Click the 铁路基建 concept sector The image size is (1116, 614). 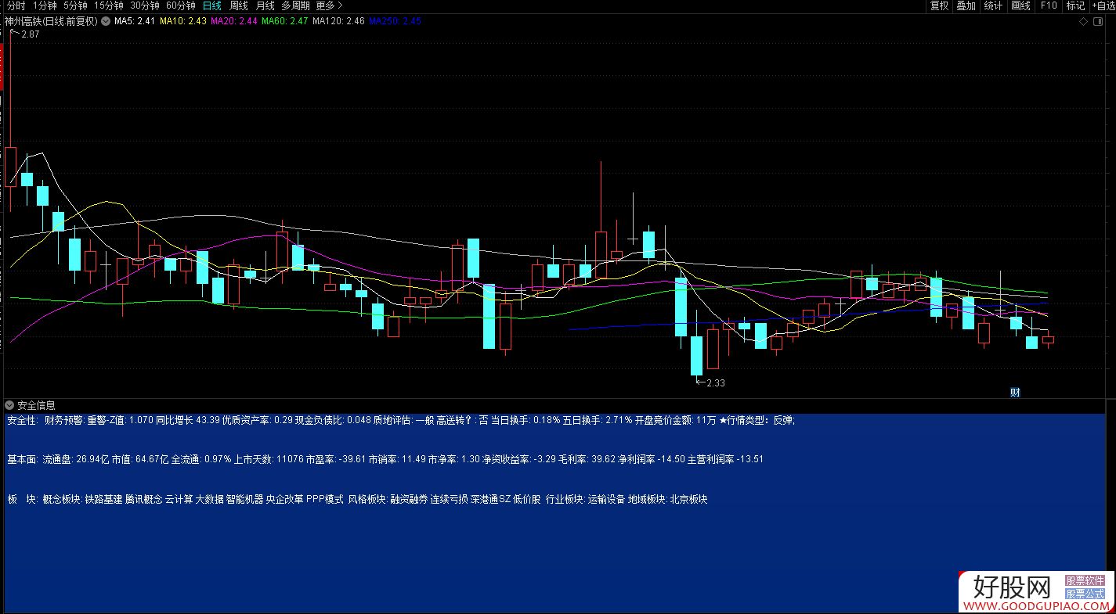pos(103,499)
